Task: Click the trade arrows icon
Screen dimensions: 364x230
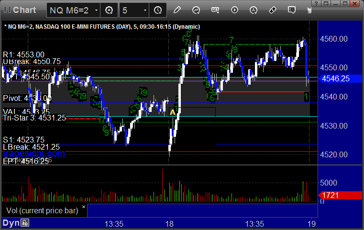Action: 272,10
